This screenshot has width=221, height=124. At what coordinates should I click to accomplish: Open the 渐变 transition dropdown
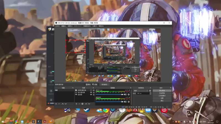pyautogui.click(x=141, y=91)
